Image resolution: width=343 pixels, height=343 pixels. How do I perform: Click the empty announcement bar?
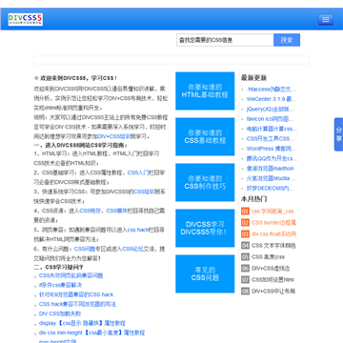pos(171,60)
